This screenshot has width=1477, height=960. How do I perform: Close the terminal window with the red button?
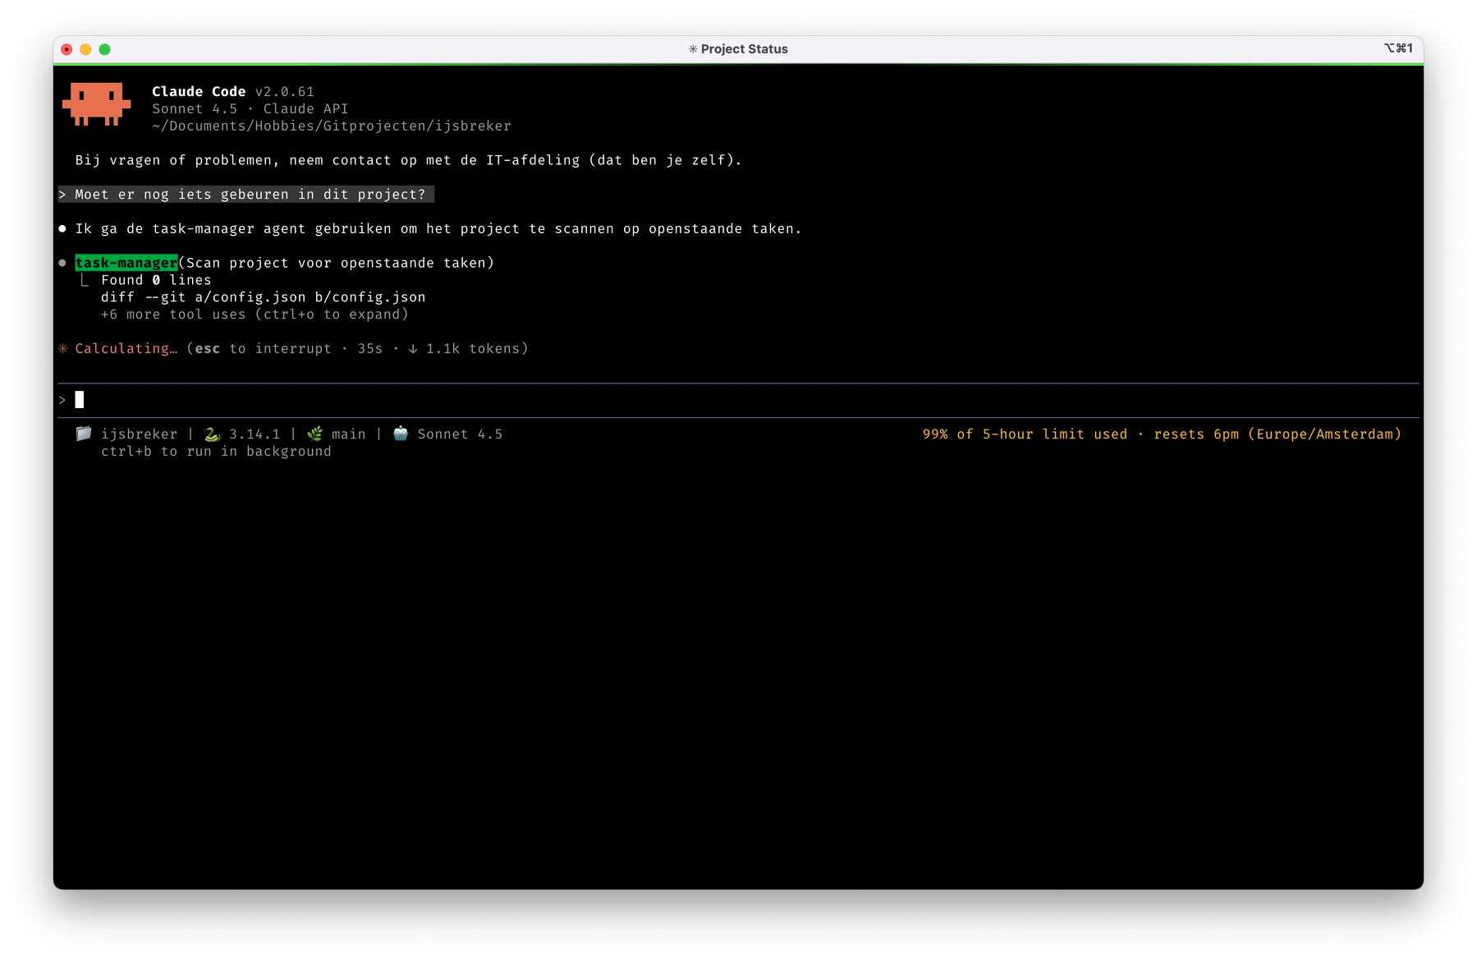pyautogui.click(x=67, y=49)
